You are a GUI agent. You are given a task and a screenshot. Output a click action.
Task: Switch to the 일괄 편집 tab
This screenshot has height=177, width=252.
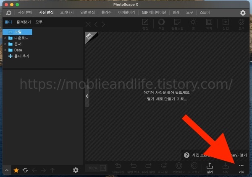click(x=88, y=13)
